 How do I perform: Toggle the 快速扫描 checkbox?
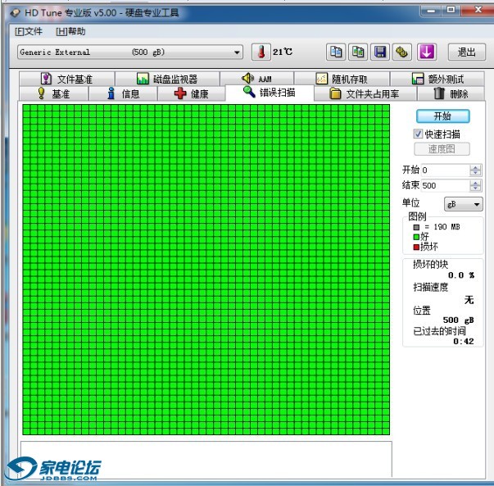pos(418,134)
